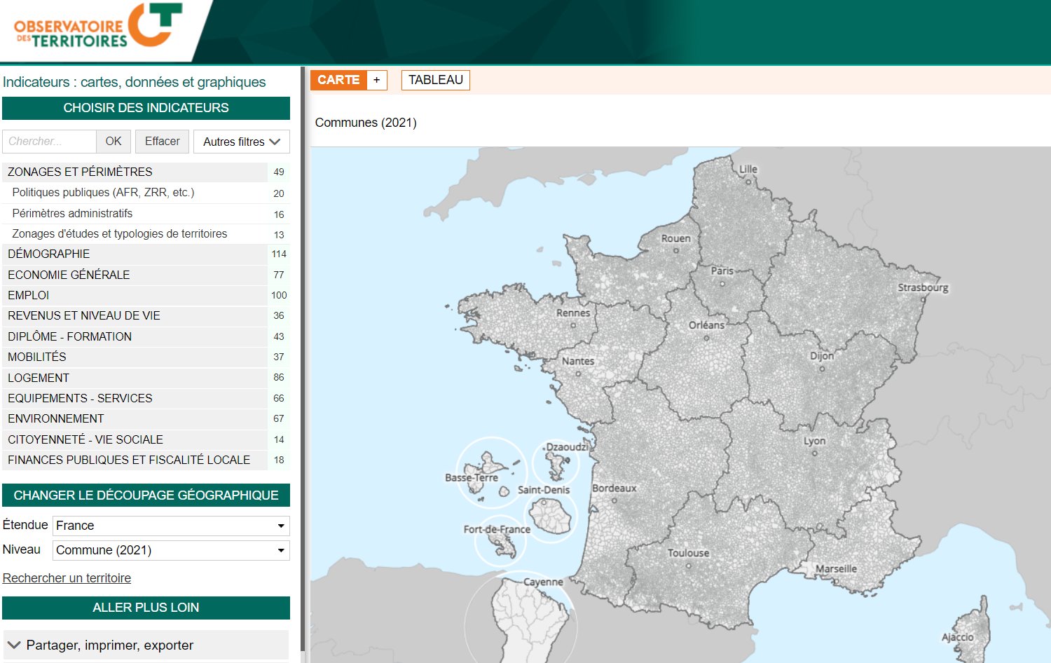
Task: Expand Partager, imprimer, exporter section
Action: (146, 645)
